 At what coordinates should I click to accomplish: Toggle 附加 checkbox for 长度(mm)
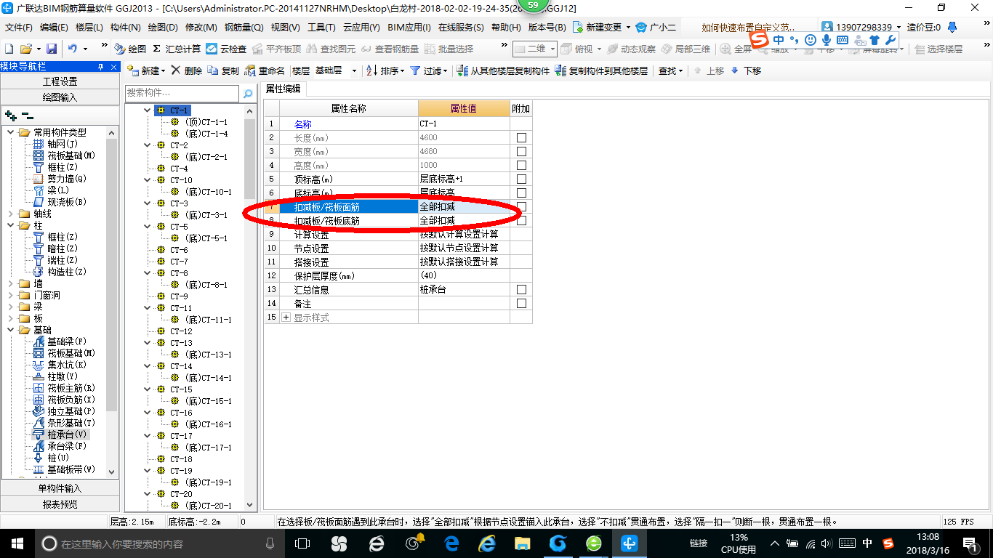click(x=521, y=137)
